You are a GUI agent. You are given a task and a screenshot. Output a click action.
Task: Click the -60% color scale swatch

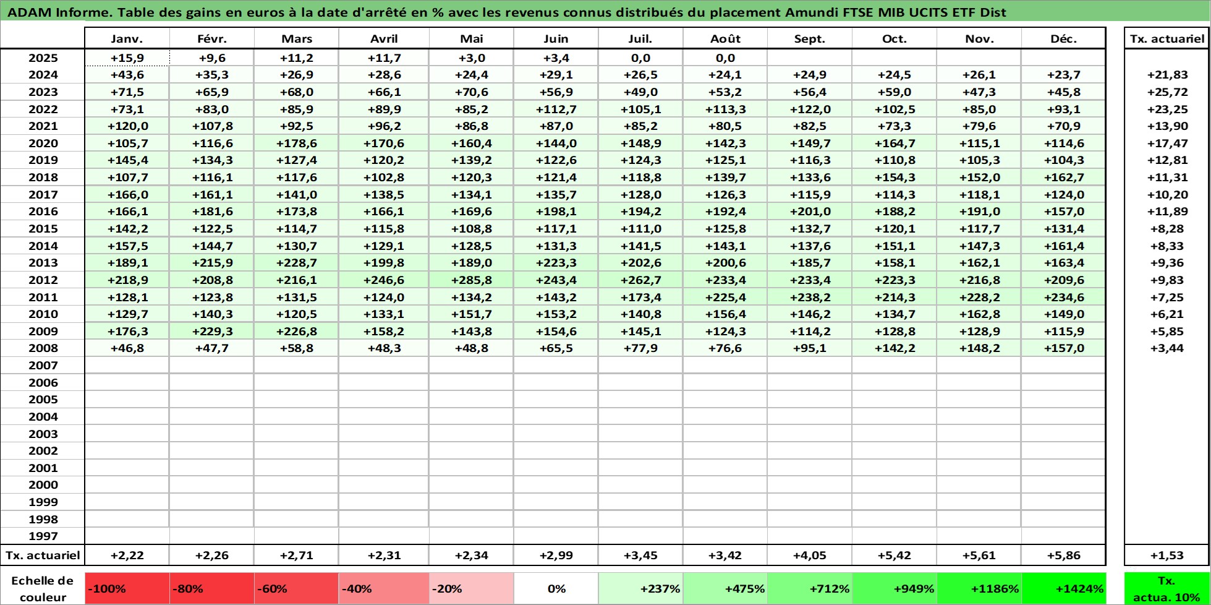pyautogui.click(x=296, y=588)
